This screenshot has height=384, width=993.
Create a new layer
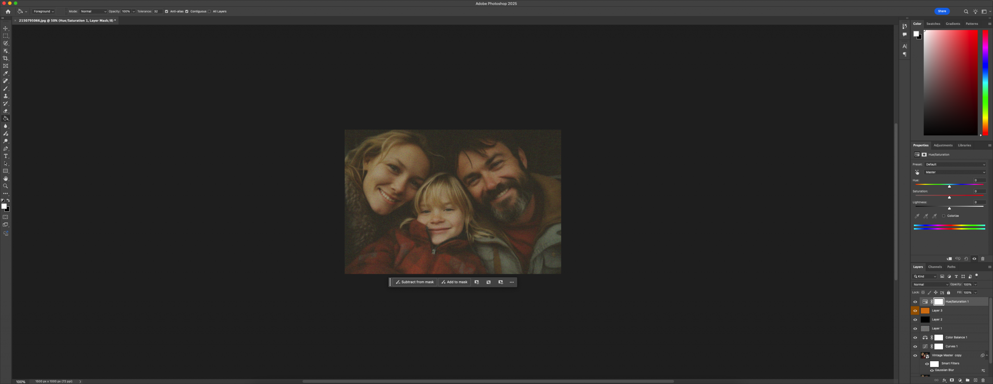click(975, 381)
